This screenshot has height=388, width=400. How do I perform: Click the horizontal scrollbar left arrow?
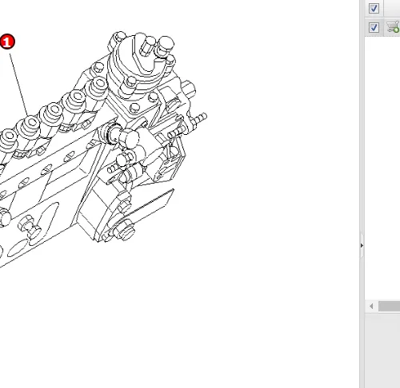pyautogui.click(x=371, y=307)
